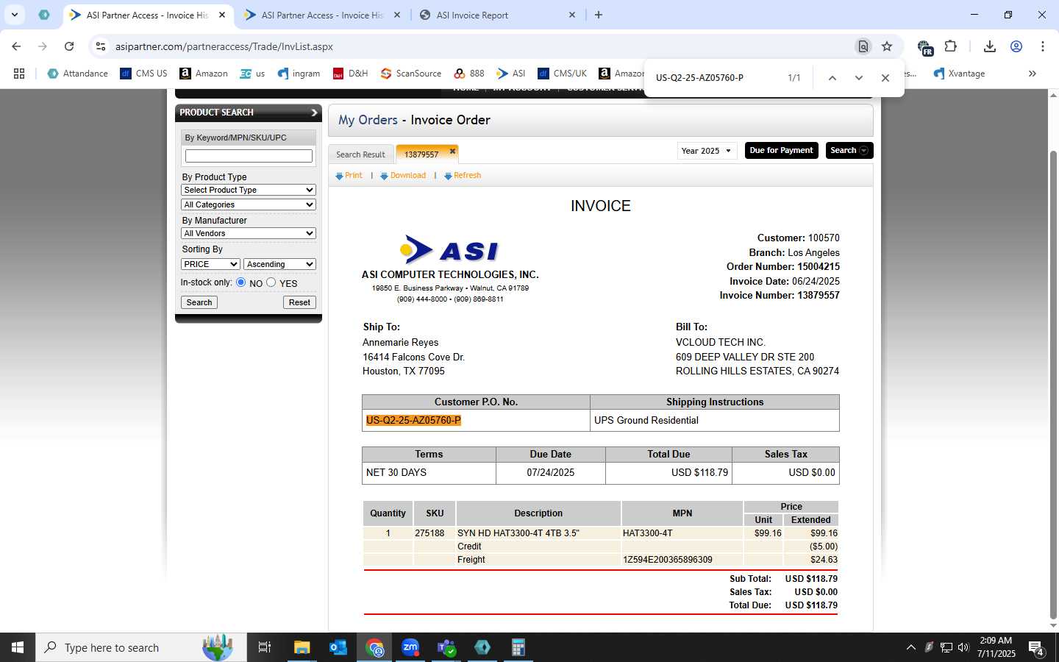The image size is (1059, 662).
Task: Close the 13879557 invoice tab
Action: point(452,151)
